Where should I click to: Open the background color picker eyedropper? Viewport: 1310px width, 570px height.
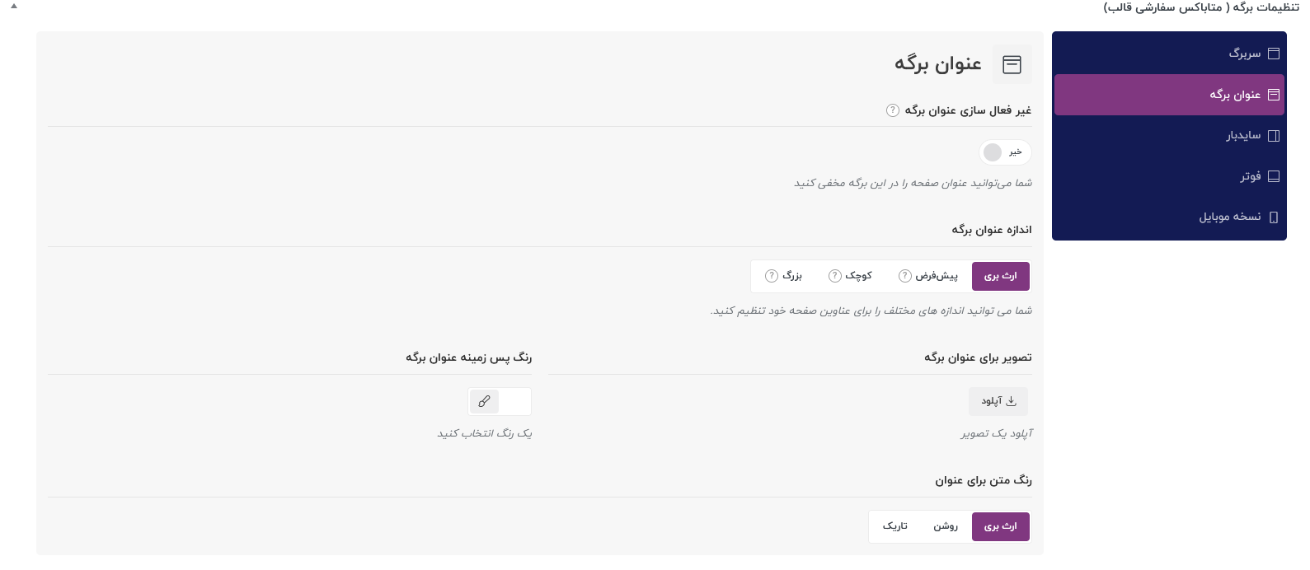(x=485, y=401)
